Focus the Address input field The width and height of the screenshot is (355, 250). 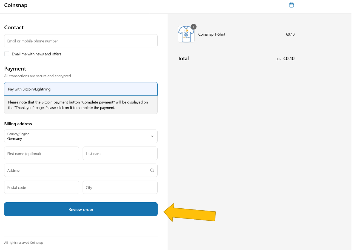pos(81,170)
